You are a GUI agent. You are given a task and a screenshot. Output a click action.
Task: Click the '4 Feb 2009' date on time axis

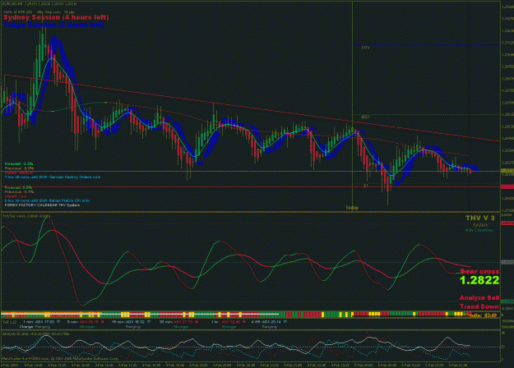[9, 365]
